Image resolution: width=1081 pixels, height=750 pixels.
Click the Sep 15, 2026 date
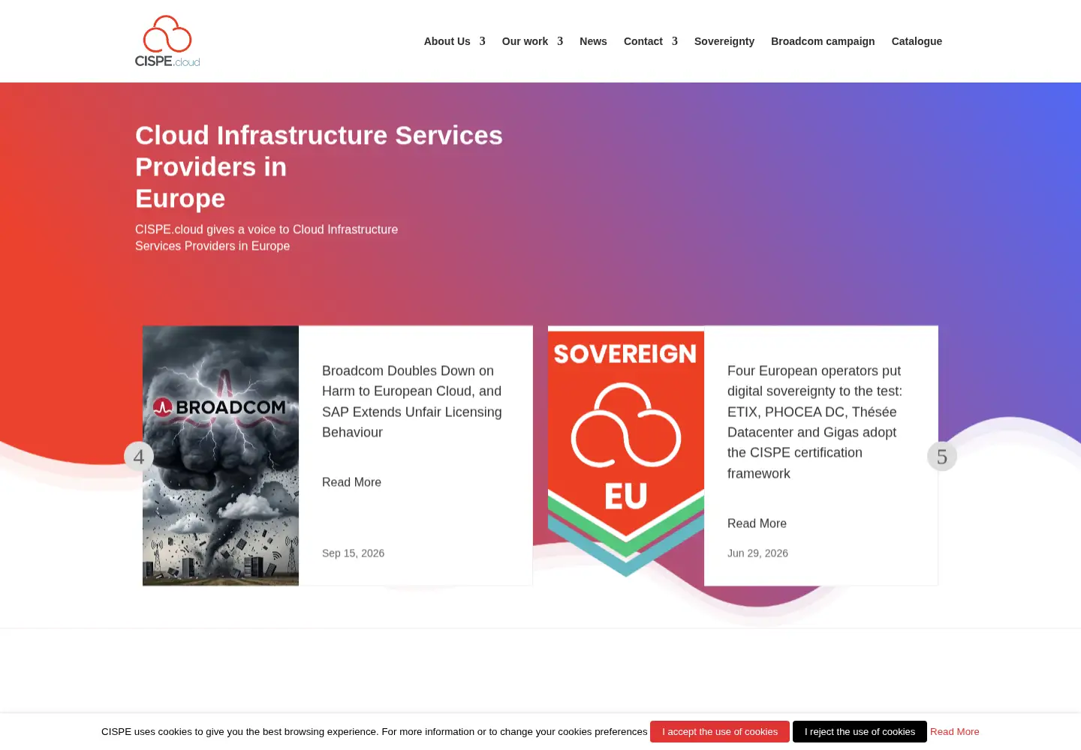tap(353, 553)
